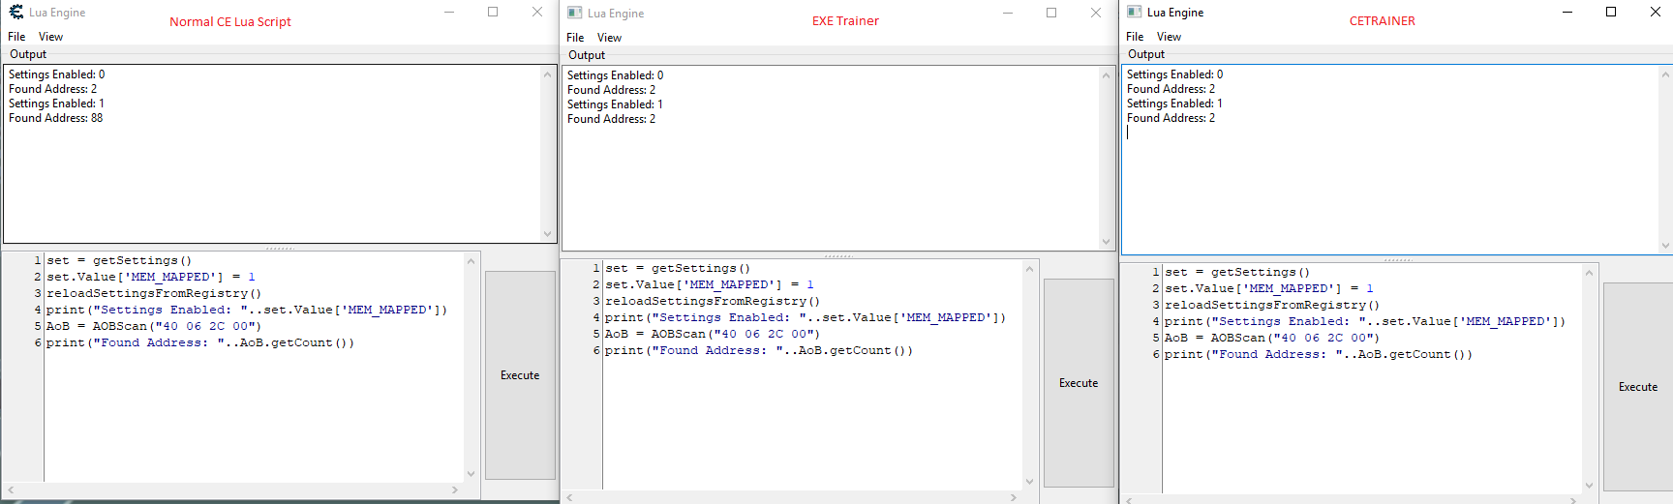
Task: Minimize the EXE Trainer Lua Engine window
Action: [x=1008, y=13]
